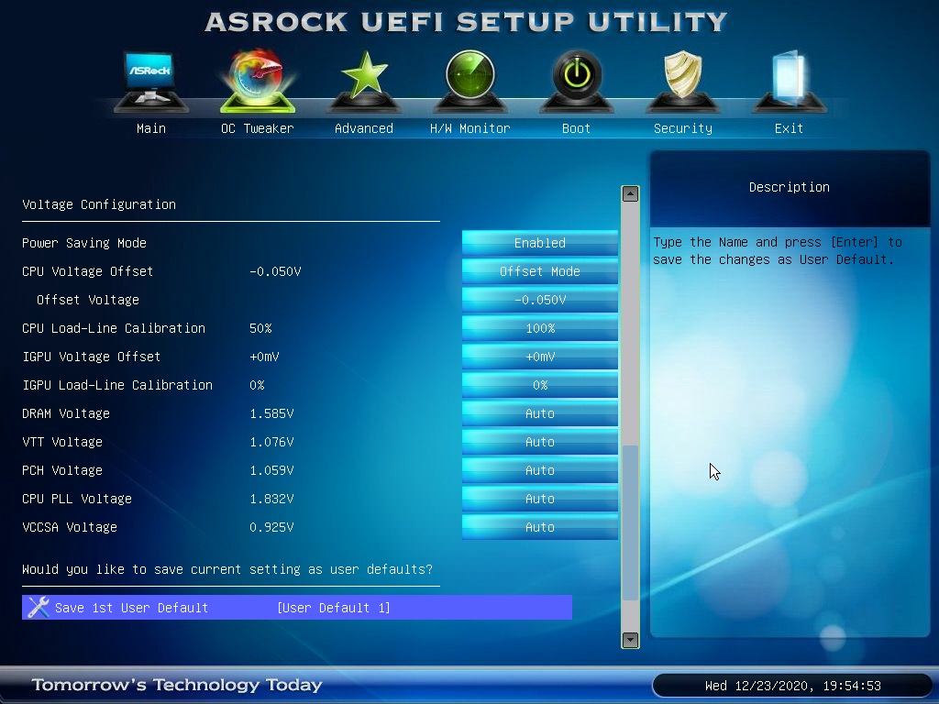939x704 pixels.
Task: Open VCCSA Voltage Auto selector
Action: click(x=539, y=527)
